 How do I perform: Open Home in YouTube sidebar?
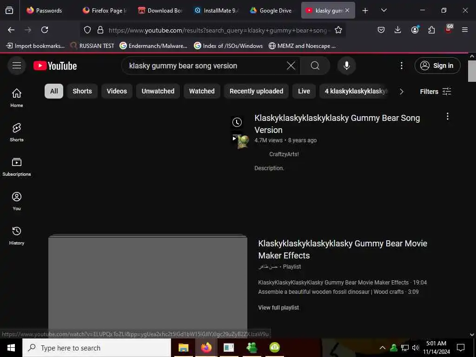point(17,98)
